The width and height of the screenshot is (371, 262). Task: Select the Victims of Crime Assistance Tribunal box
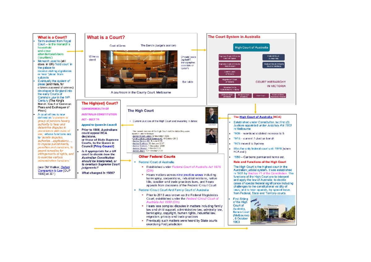coord(278,96)
